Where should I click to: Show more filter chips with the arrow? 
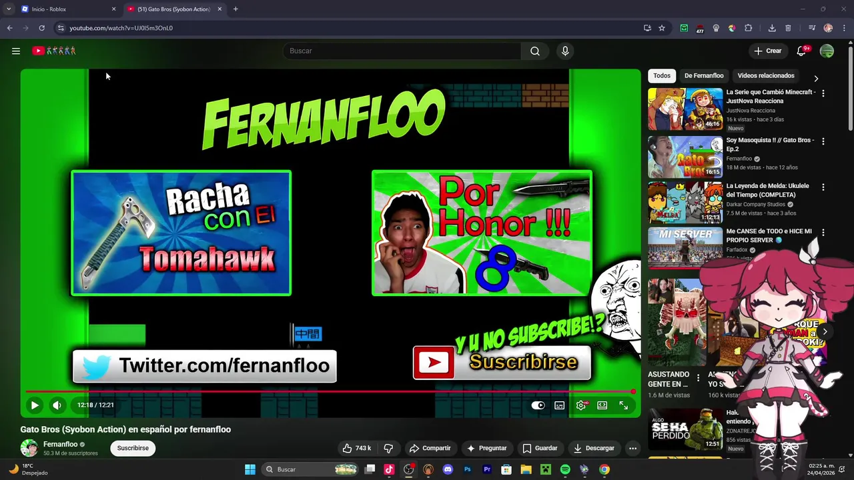pyautogui.click(x=815, y=78)
